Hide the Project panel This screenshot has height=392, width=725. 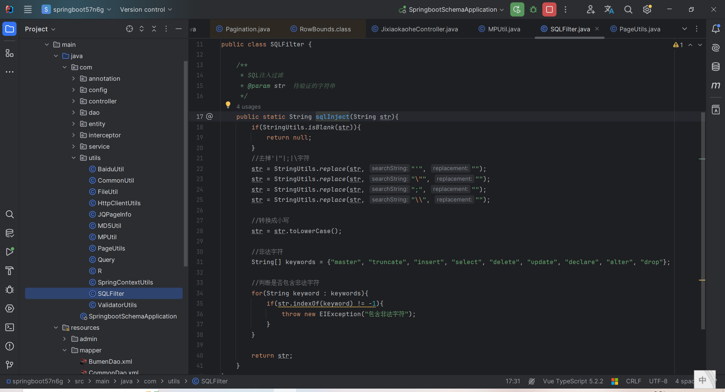[x=179, y=29]
